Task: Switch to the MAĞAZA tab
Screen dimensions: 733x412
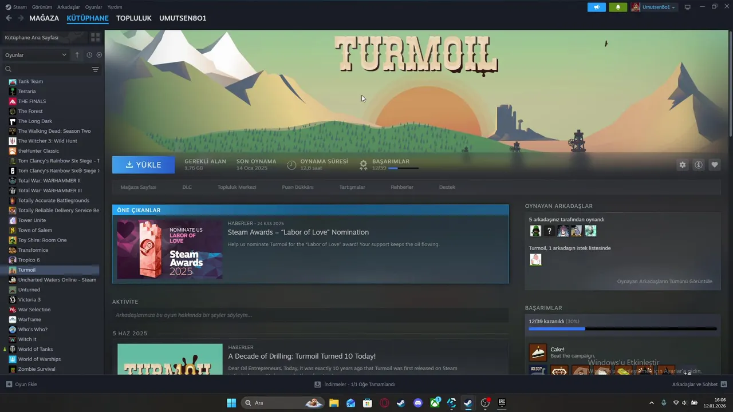Action: [44, 18]
